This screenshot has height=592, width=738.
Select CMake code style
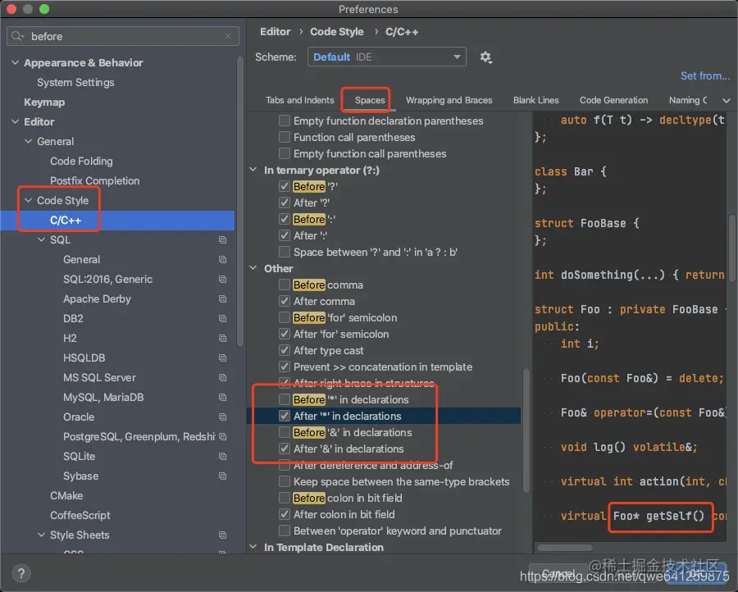66,496
